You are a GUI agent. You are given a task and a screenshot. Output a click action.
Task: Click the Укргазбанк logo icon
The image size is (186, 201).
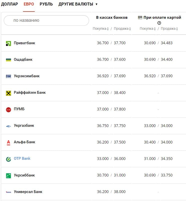click(8, 126)
